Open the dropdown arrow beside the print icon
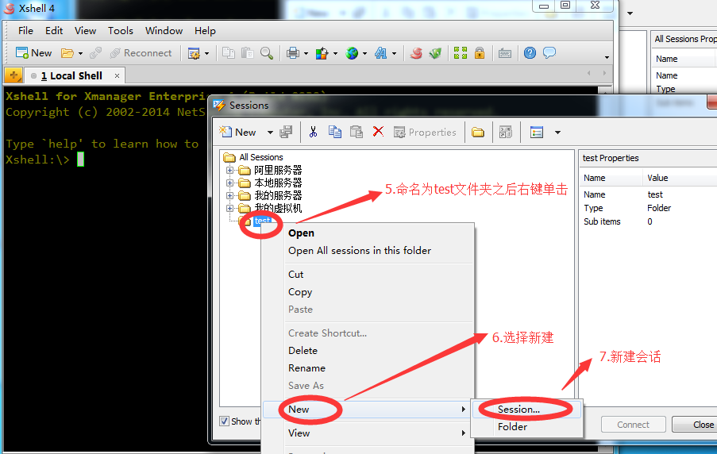Image resolution: width=717 pixels, height=454 pixels. point(306,53)
